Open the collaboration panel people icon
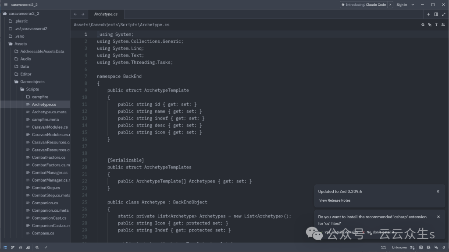This screenshot has width=449, height=252. pos(28,248)
